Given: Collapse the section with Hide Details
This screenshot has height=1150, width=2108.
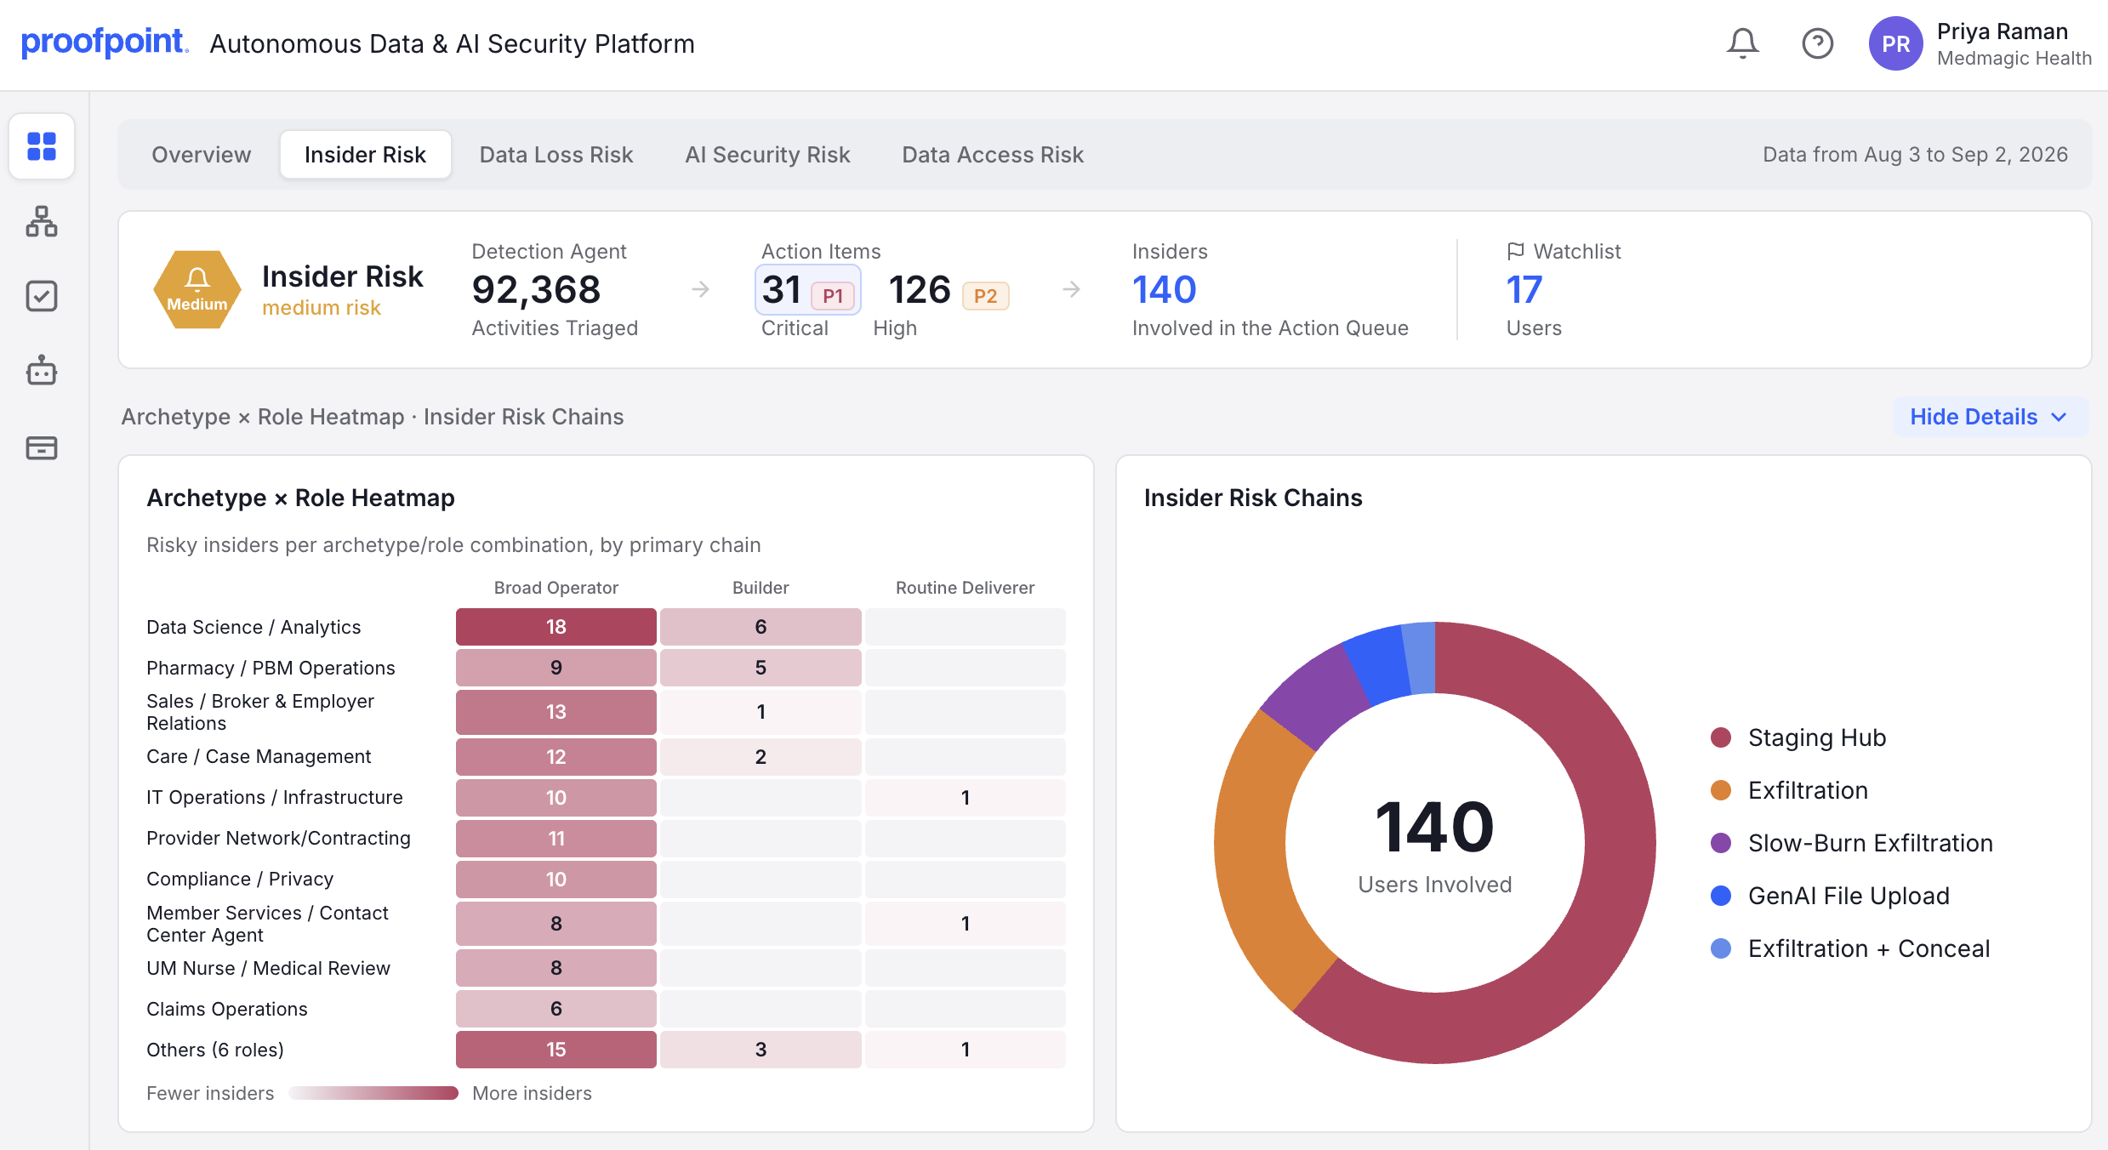Looking at the screenshot, I should click(1990, 417).
